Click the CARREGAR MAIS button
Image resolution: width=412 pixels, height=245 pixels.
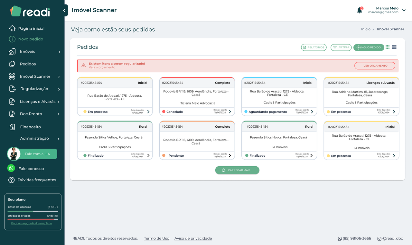tap(237, 170)
